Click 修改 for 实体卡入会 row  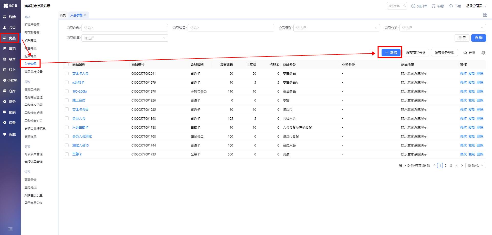click(463, 73)
